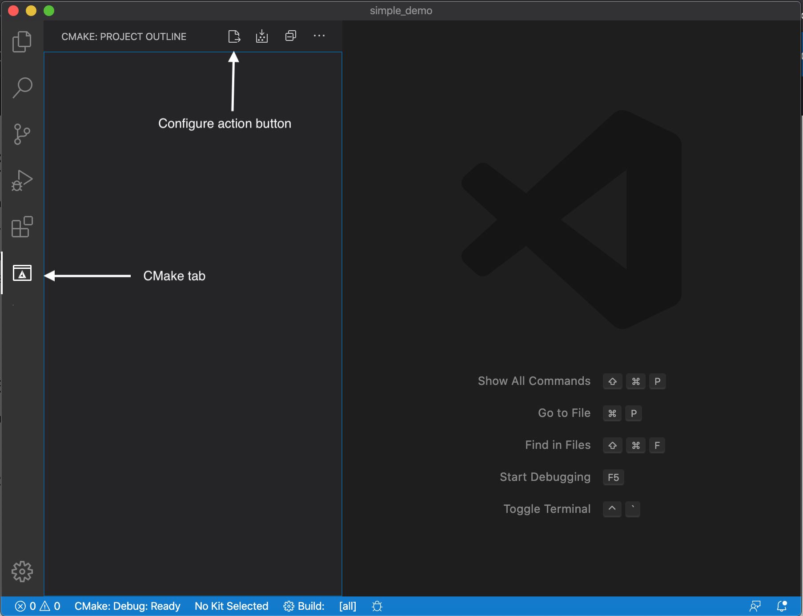The width and height of the screenshot is (803, 616).
Task: Click the Build gear status button
Action: [304, 606]
